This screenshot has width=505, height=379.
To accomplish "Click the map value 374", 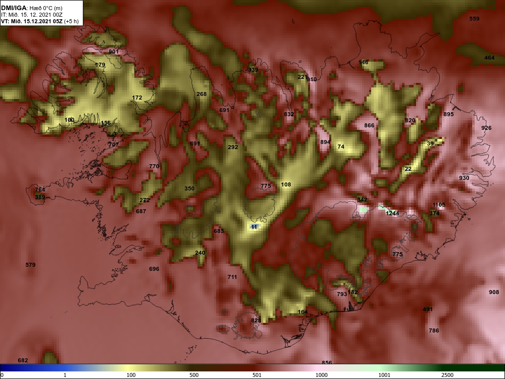I will 434,213.
